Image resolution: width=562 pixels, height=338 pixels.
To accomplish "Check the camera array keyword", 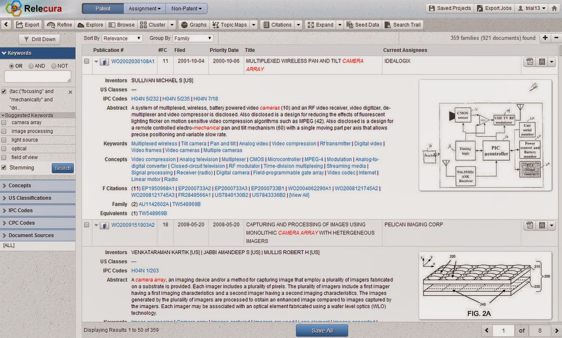I will pyautogui.click(x=3, y=123).
